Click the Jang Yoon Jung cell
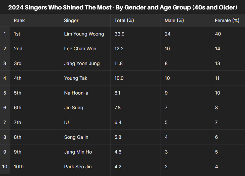This screenshot has width=245, height=176. [85, 63]
